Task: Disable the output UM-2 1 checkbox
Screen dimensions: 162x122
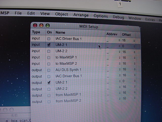Action: [49, 83]
